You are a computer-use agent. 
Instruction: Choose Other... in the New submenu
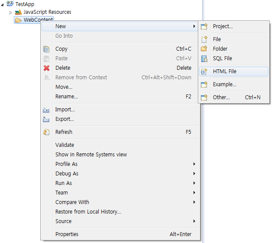pos(221,97)
